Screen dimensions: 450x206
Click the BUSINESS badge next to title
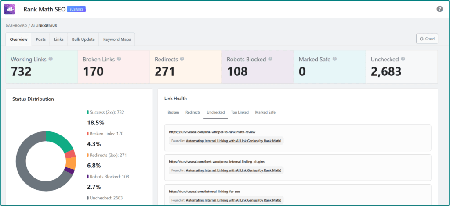pos(76,9)
